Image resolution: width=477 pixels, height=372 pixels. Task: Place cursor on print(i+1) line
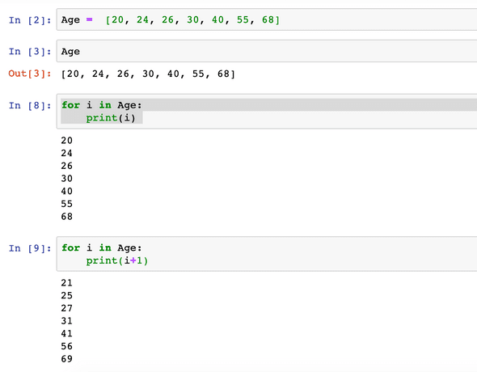point(116,260)
